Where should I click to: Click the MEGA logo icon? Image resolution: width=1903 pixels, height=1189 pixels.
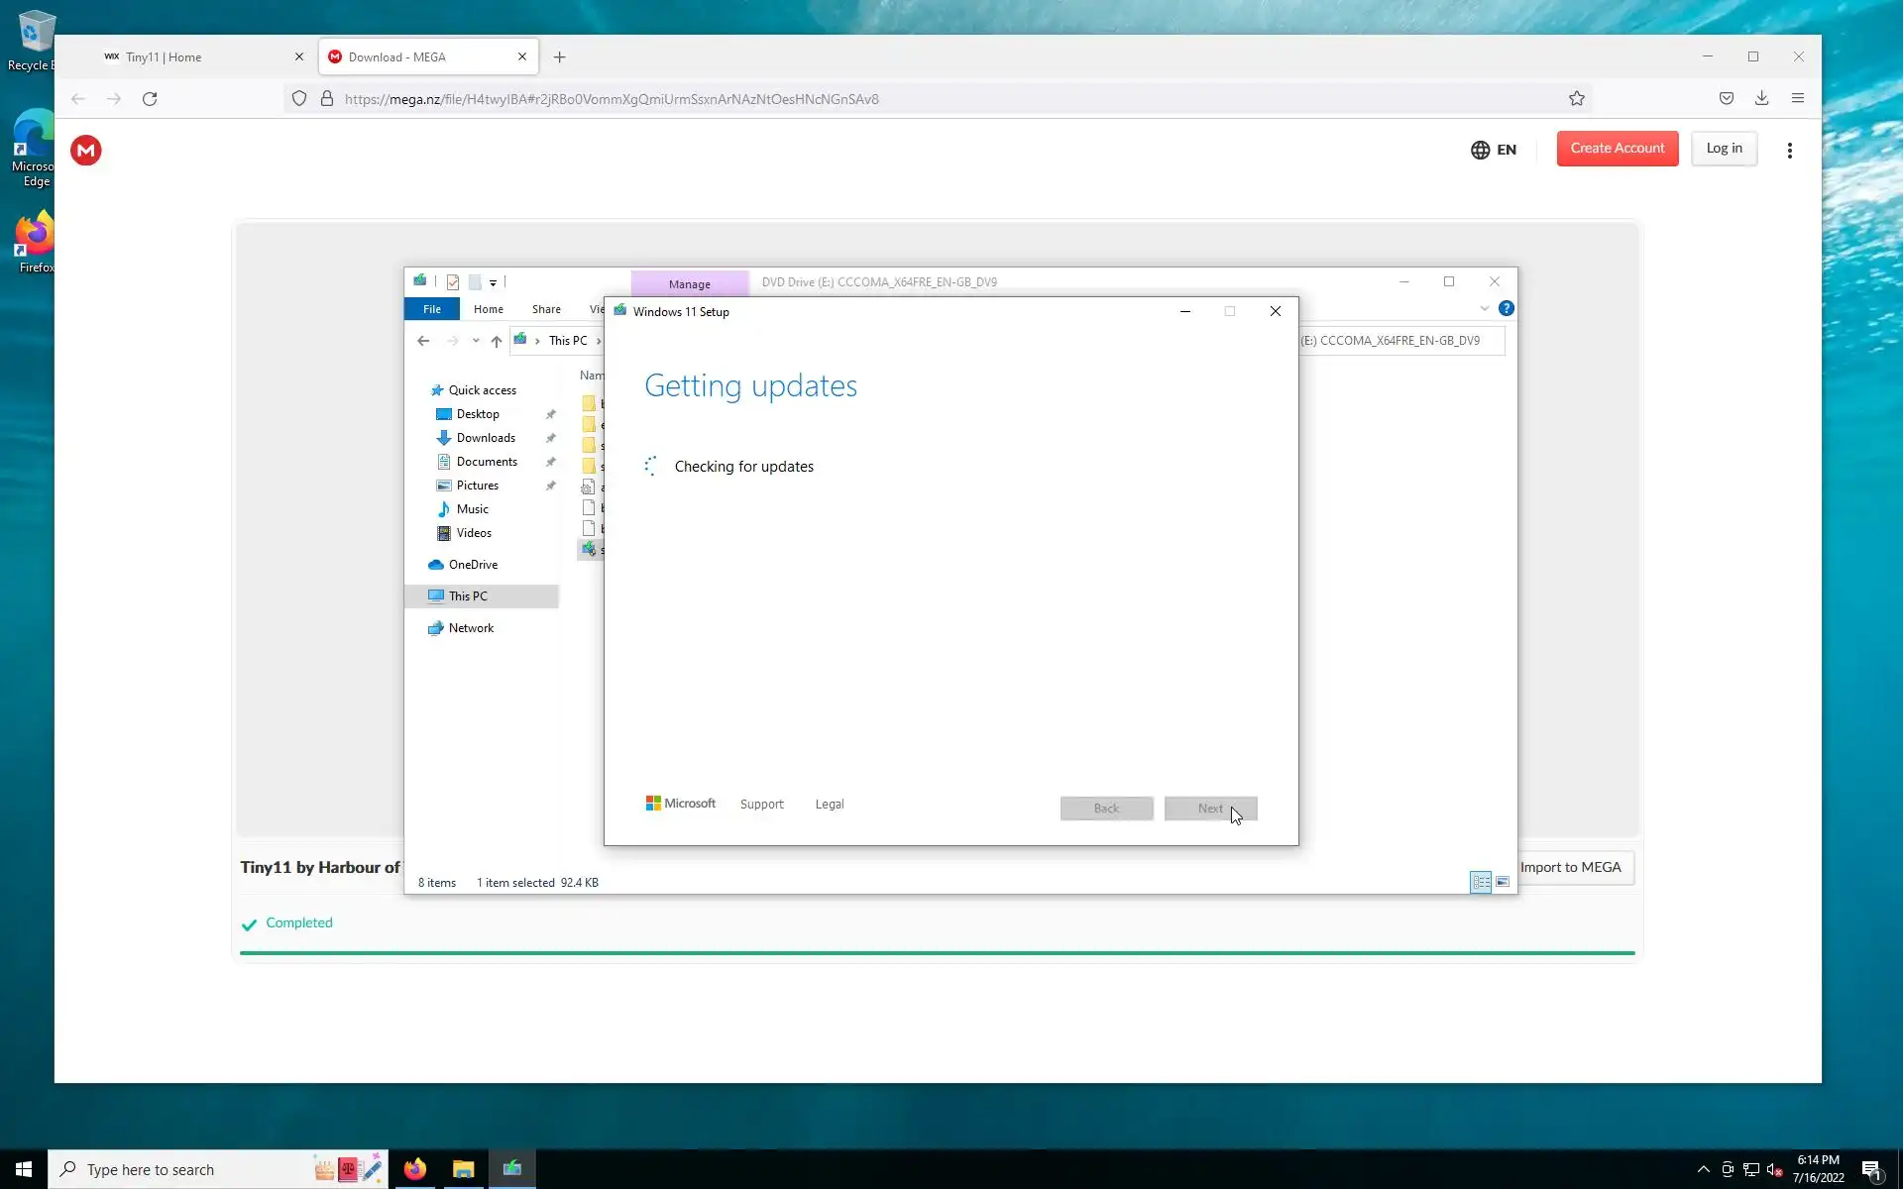point(86,151)
